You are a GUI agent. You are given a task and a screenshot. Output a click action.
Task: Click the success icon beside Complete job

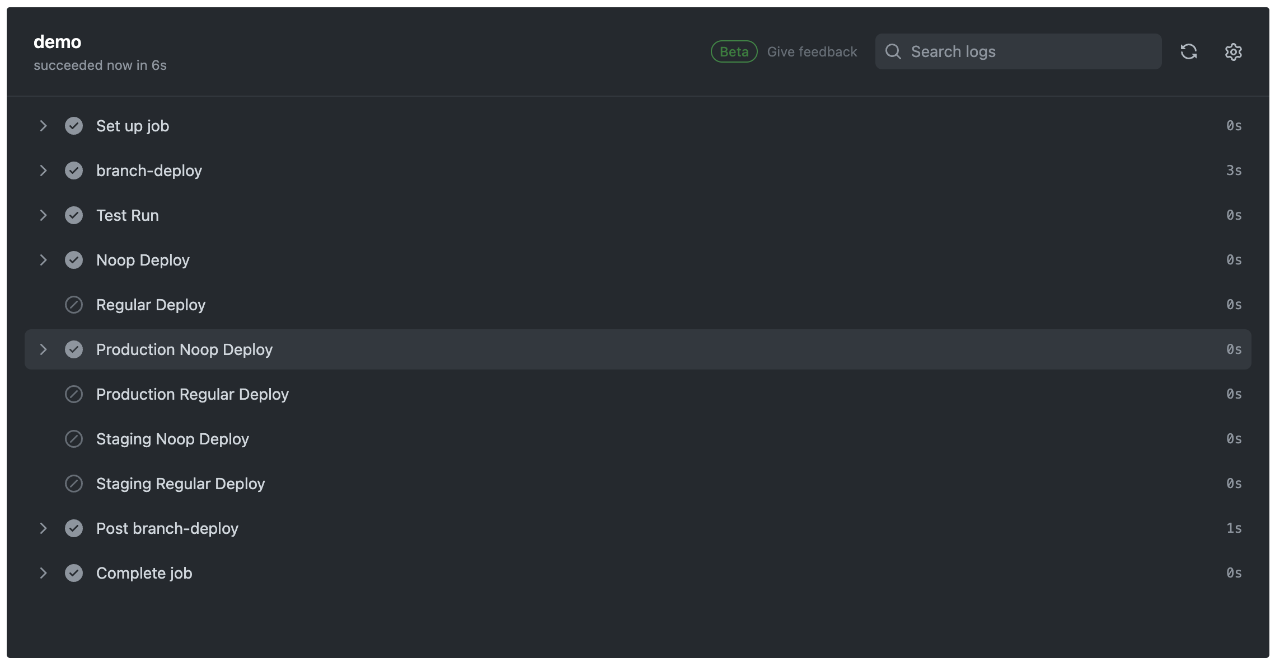click(x=74, y=572)
